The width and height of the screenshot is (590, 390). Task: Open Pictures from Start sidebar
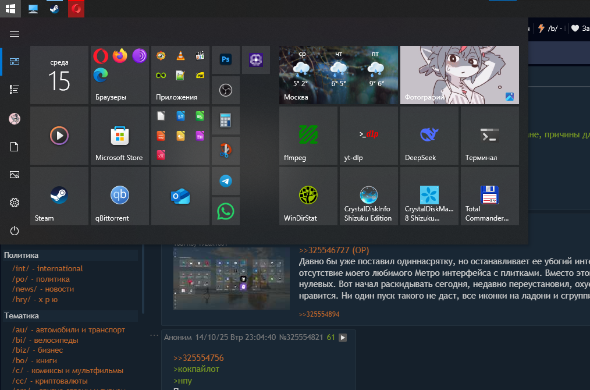[15, 175]
